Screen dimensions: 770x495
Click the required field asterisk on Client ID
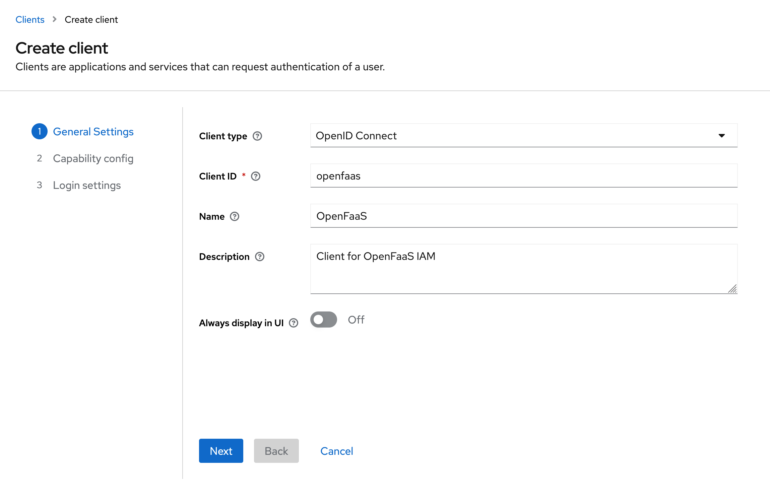coord(244,174)
